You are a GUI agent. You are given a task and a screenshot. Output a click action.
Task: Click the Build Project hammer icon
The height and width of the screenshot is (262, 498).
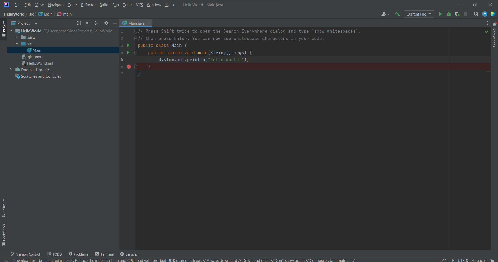[397, 14]
